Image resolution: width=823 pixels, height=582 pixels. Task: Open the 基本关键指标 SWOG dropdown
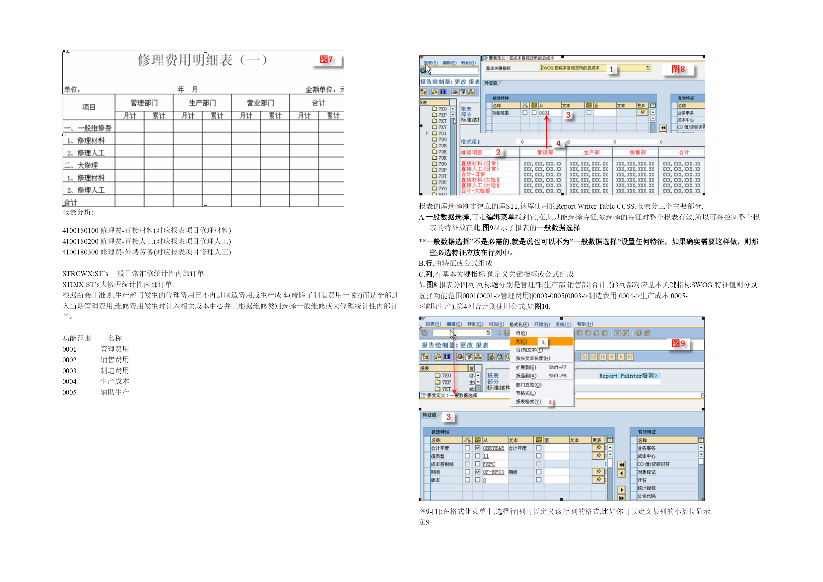point(648,68)
